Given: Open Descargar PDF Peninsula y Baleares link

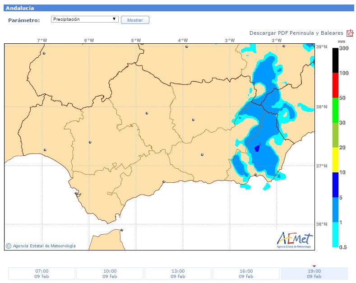Looking at the screenshot, I should tap(296, 33).
